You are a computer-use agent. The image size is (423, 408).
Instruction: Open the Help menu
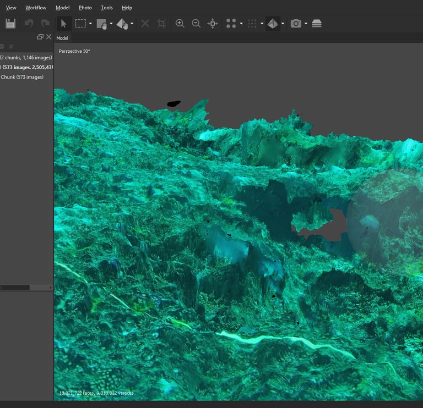click(x=127, y=8)
